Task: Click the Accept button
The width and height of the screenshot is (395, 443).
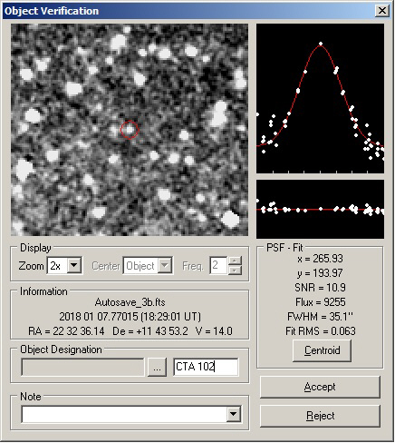Action: click(320, 387)
